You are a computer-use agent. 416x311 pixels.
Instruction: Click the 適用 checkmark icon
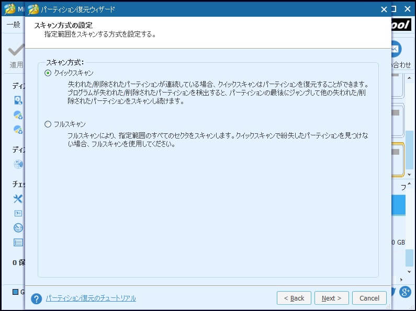click(x=16, y=50)
